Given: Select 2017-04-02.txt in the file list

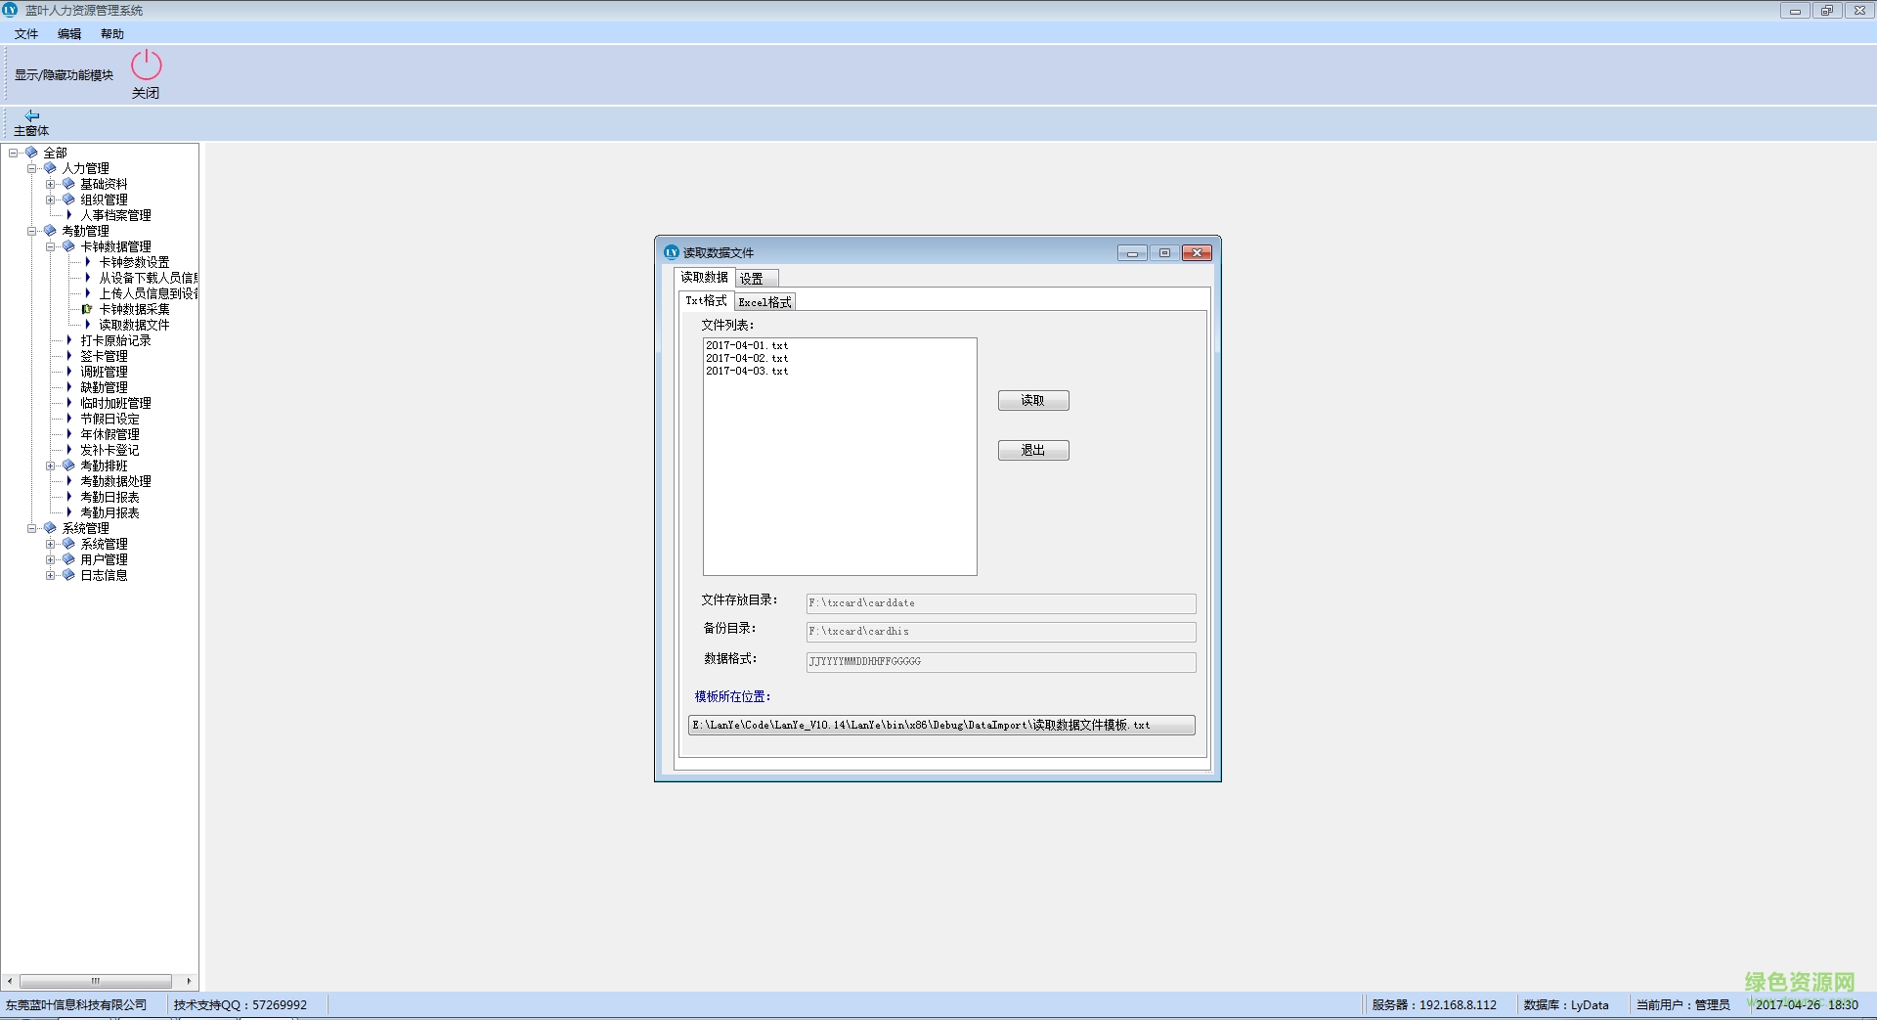Looking at the screenshot, I should [x=747, y=359].
